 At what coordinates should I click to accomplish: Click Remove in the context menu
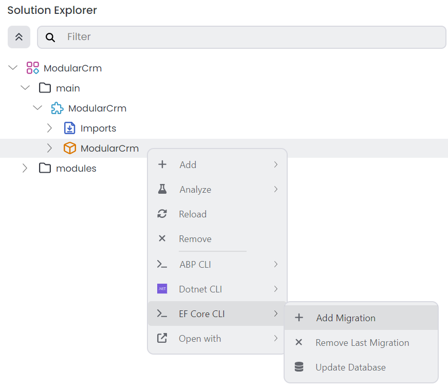click(x=194, y=238)
